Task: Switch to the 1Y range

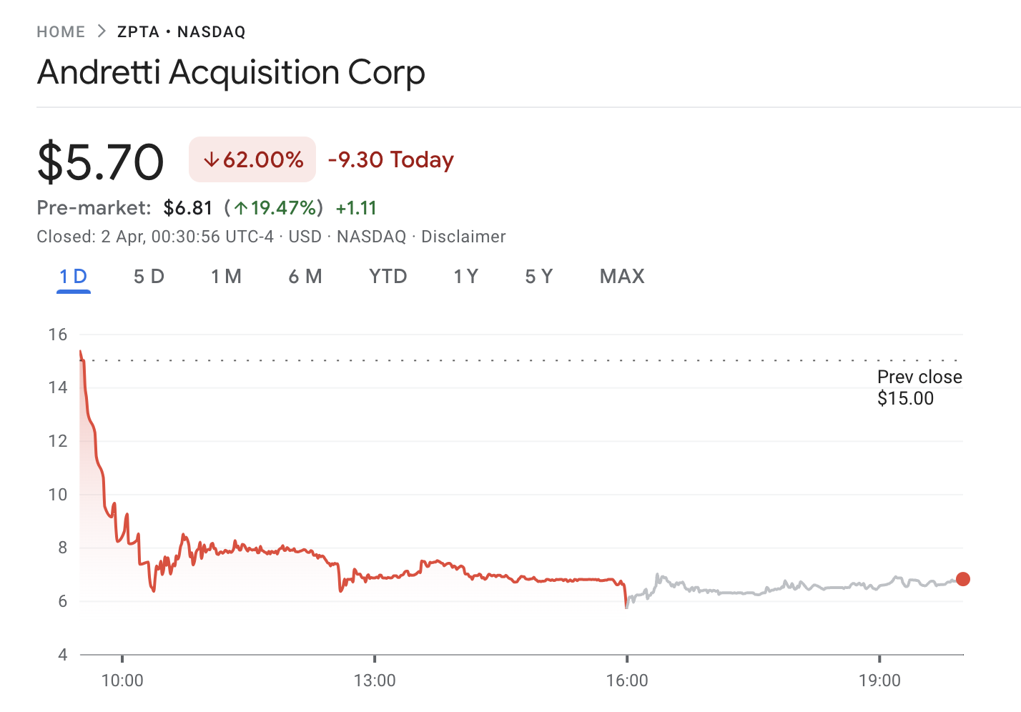Action: (x=465, y=277)
